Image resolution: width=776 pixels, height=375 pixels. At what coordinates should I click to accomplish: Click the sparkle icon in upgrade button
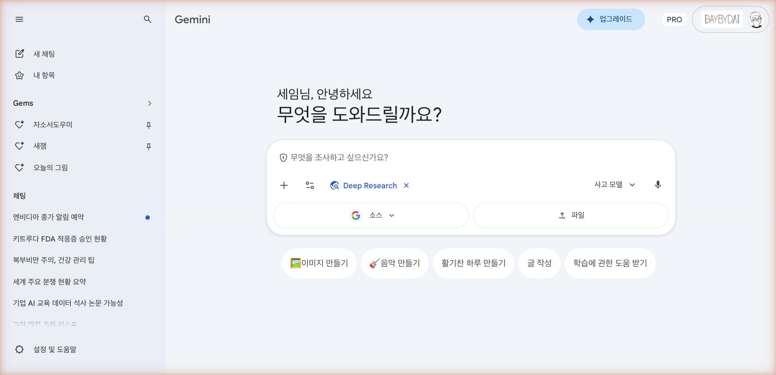(590, 19)
